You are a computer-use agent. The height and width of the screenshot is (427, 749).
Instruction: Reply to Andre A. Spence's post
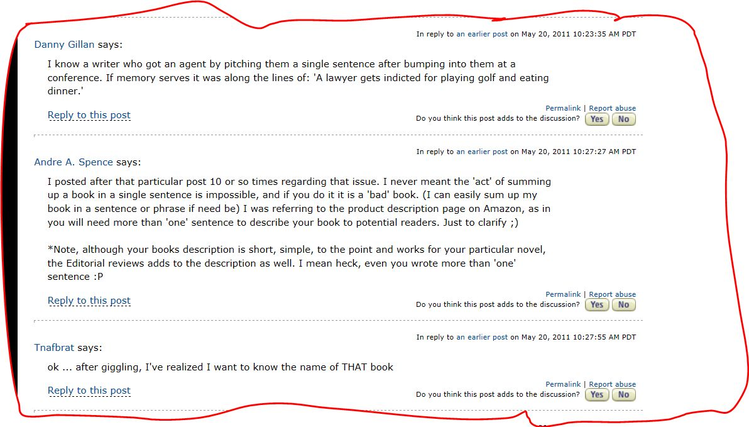coord(89,301)
